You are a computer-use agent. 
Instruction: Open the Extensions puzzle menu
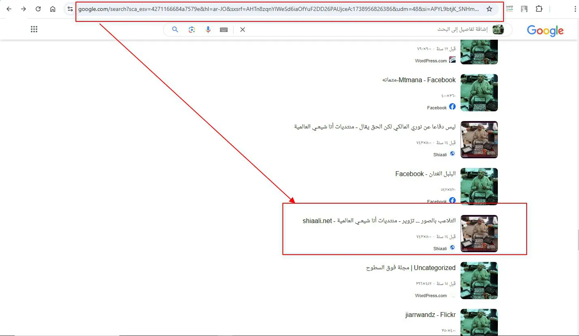tap(539, 9)
